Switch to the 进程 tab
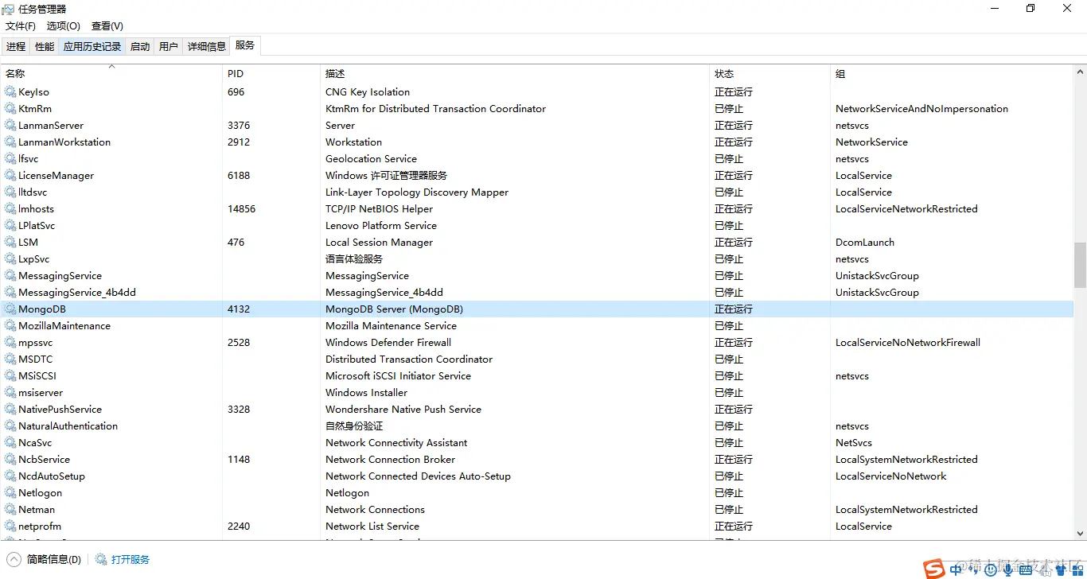The height and width of the screenshot is (579, 1087). tap(16, 47)
